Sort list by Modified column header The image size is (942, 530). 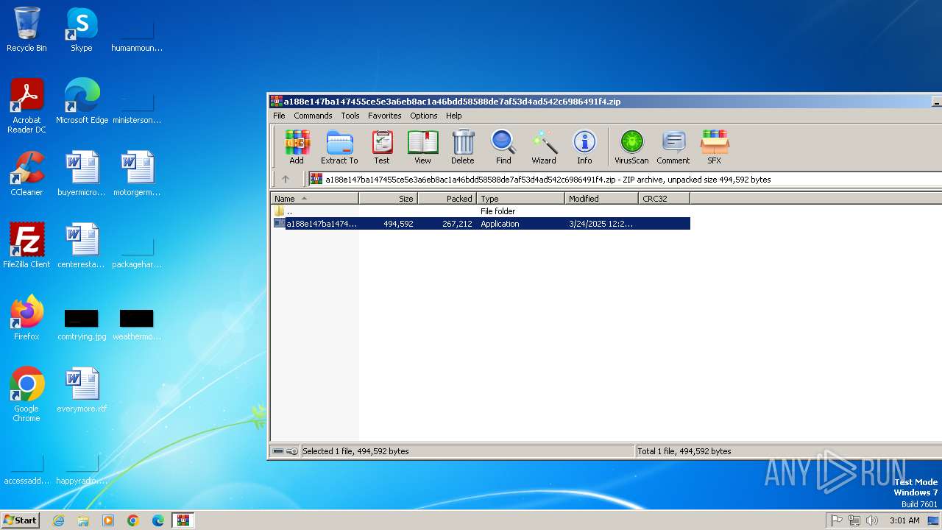tap(601, 198)
